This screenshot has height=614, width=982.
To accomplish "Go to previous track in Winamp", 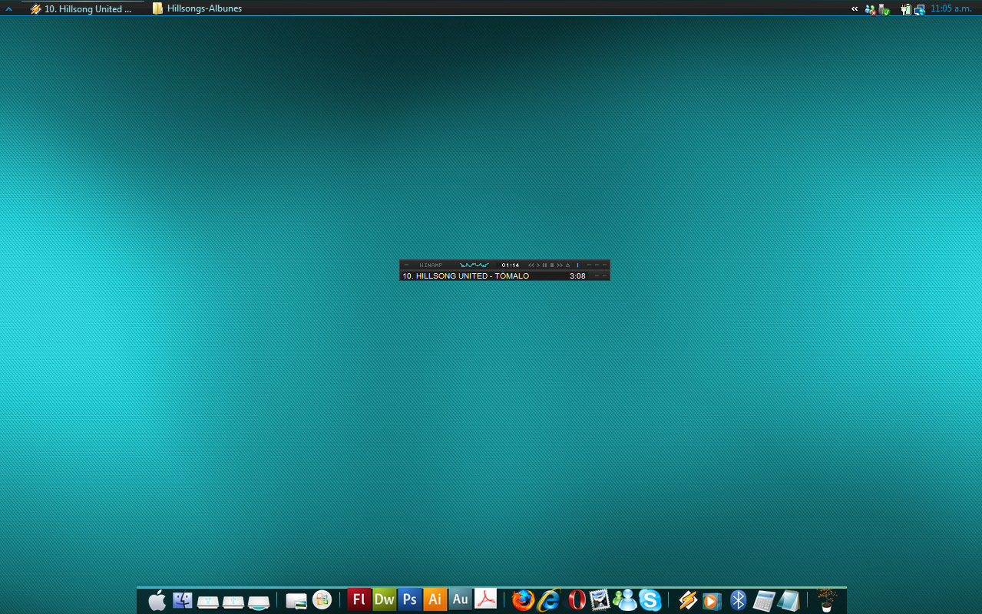I will [531, 265].
